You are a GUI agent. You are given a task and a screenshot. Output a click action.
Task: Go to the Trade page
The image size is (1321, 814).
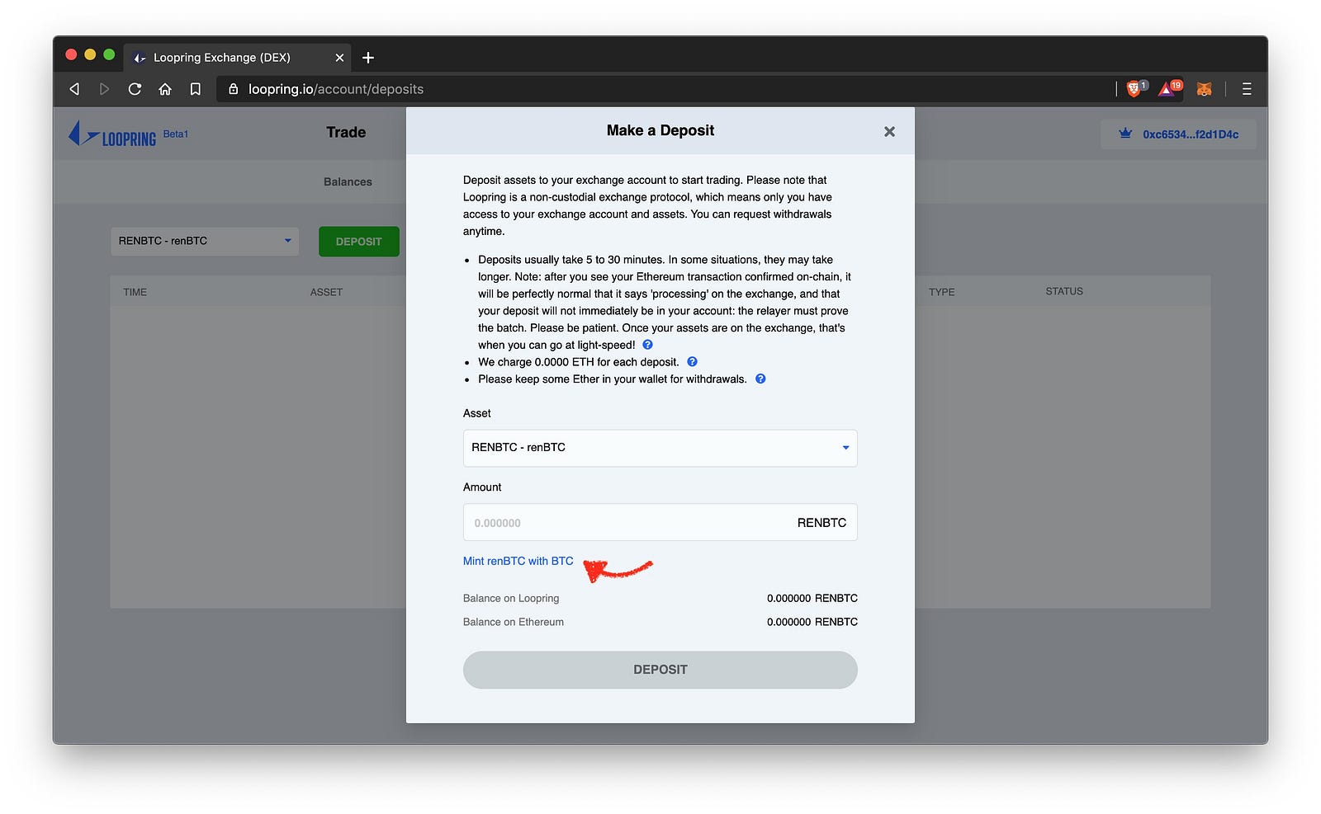(x=346, y=132)
